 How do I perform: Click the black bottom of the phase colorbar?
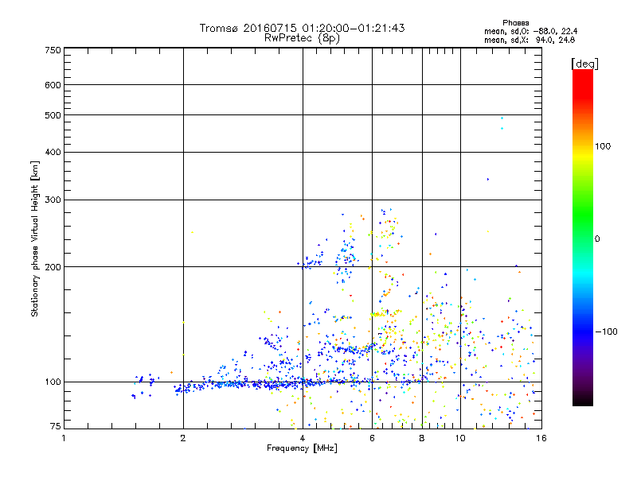(583, 400)
